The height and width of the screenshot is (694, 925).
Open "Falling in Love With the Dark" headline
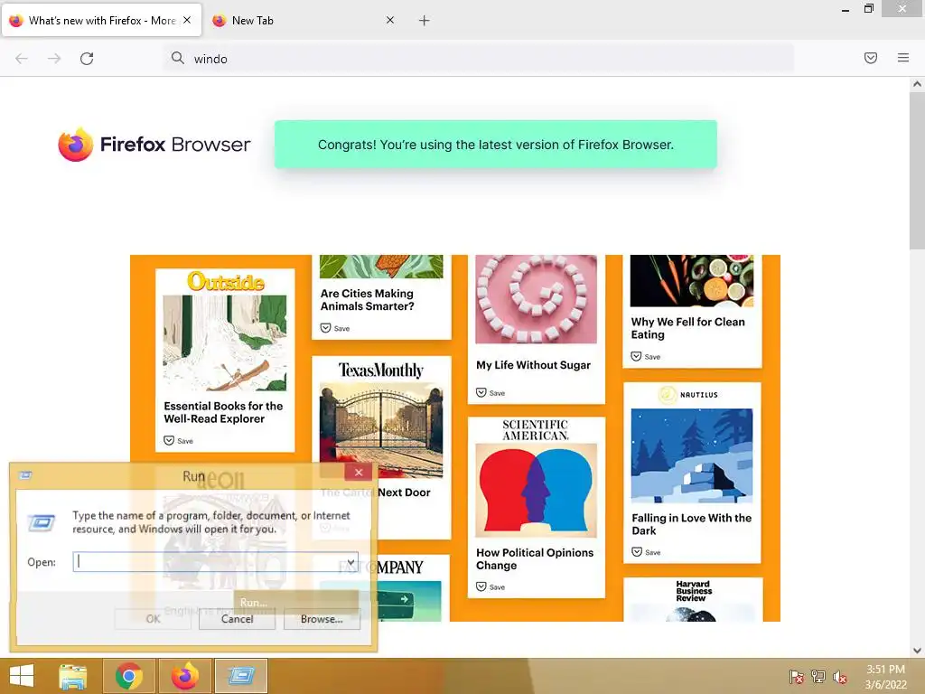[691, 524]
